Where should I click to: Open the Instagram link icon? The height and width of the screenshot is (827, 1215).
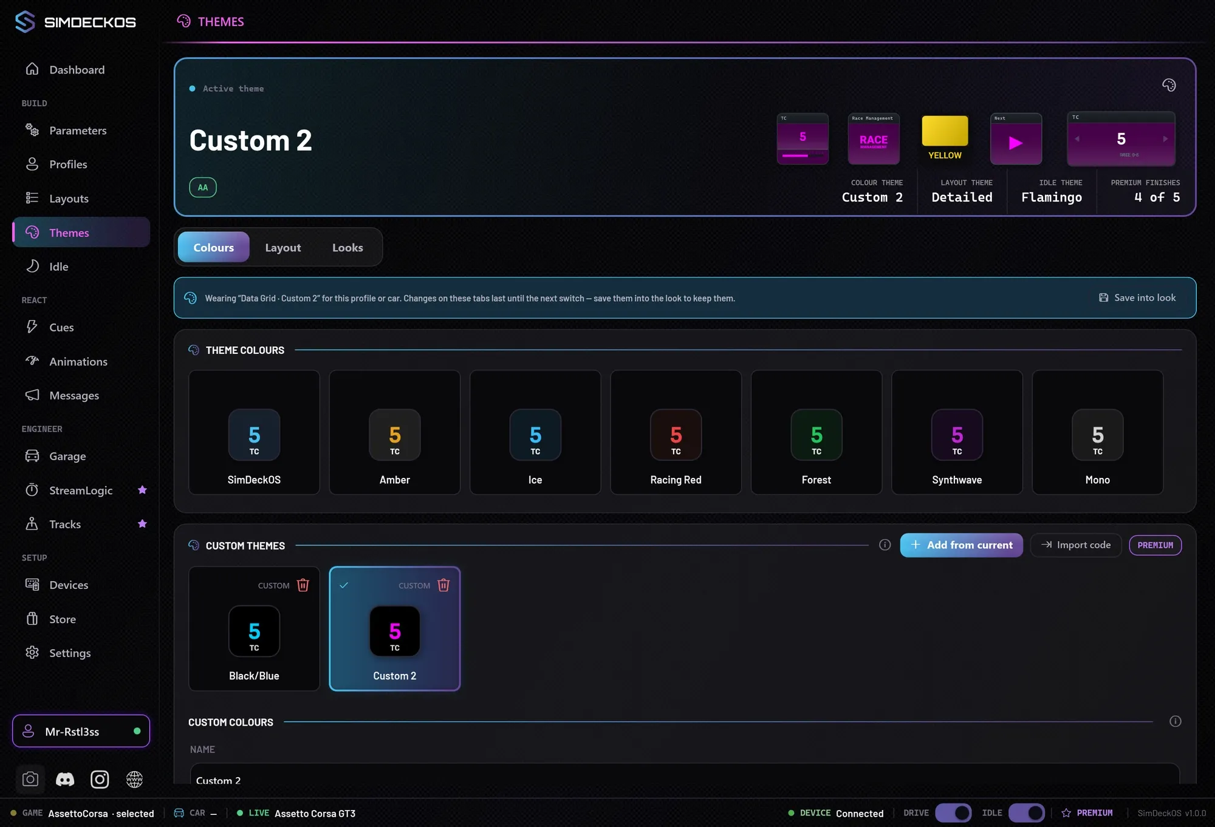(100, 779)
